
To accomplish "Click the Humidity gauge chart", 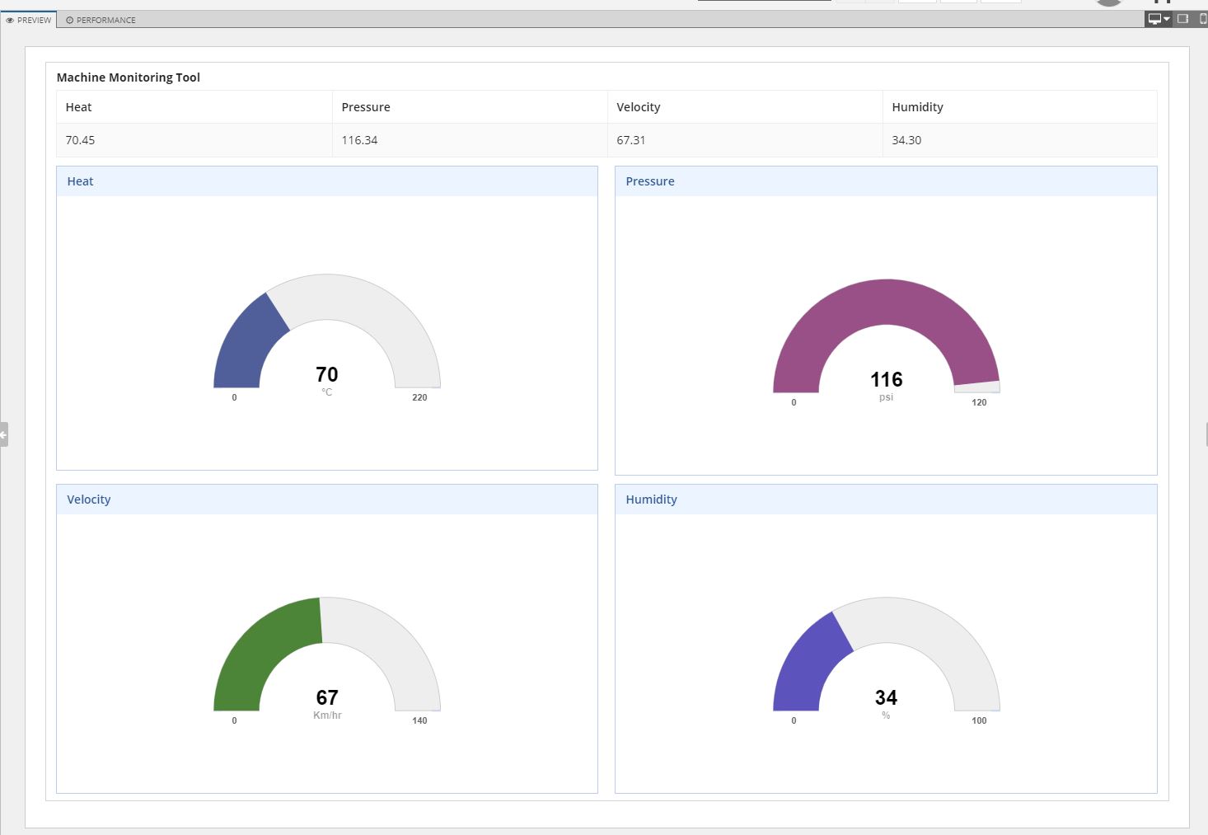I will pyautogui.click(x=885, y=659).
